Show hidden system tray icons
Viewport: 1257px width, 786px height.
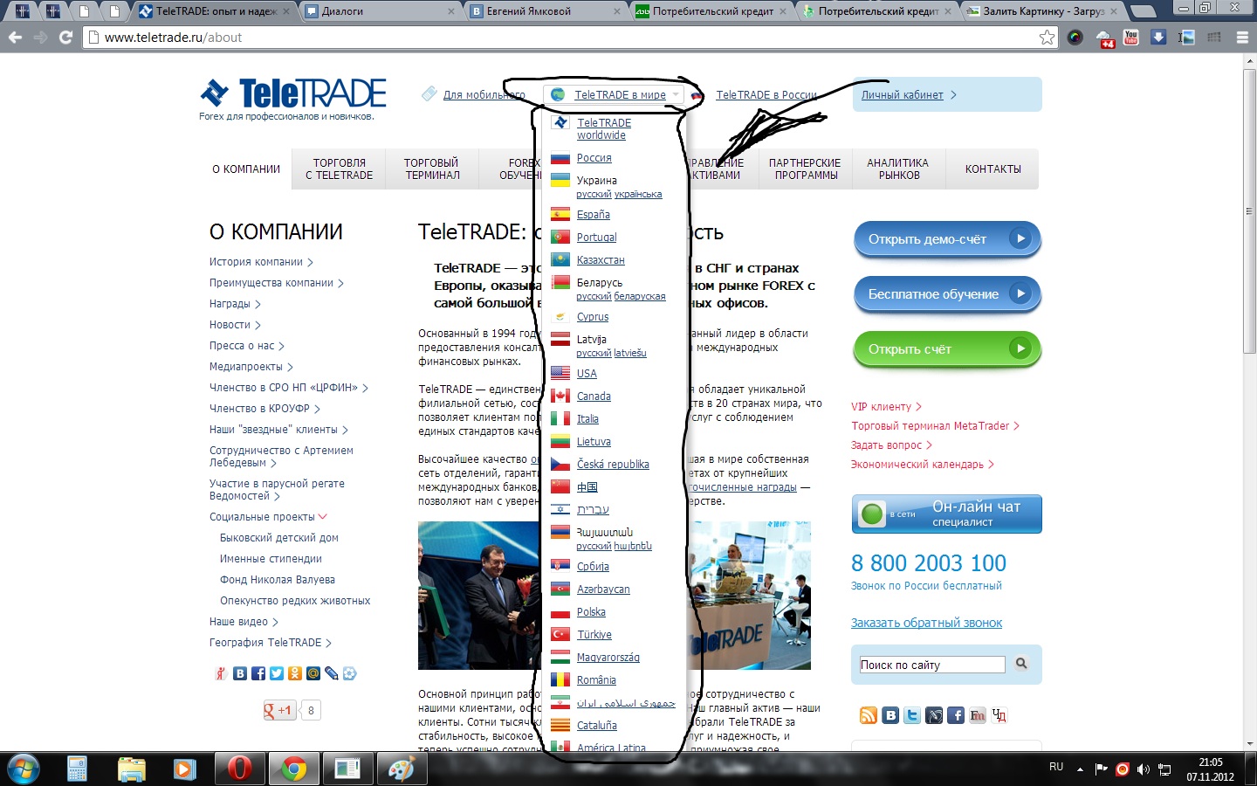pyautogui.click(x=1080, y=769)
